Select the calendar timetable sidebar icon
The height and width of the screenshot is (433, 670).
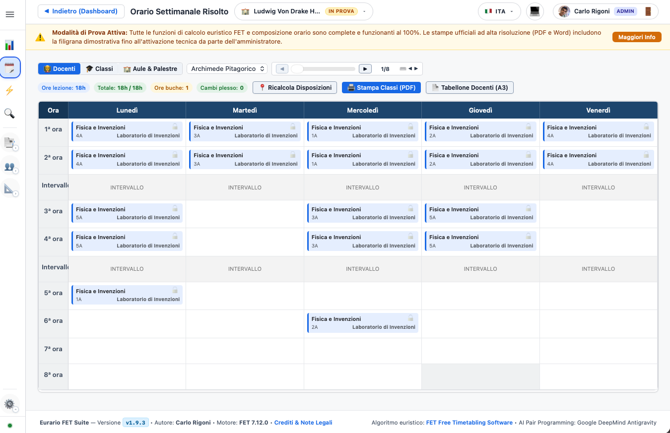point(9,68)
